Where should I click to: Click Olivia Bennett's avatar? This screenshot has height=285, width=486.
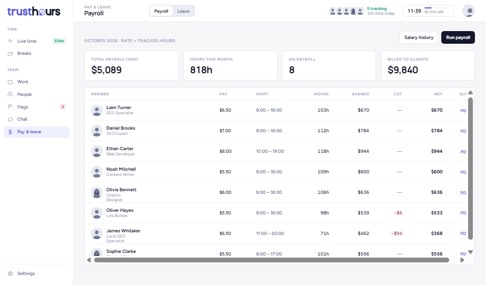pos(97,192)
